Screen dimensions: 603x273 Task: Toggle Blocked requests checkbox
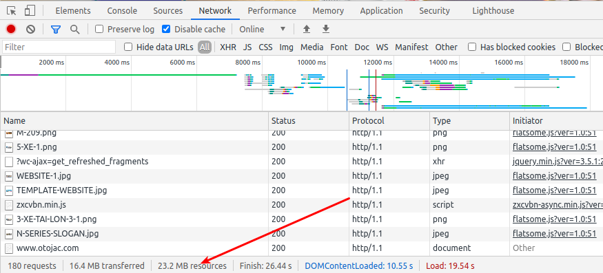[566, 47]
